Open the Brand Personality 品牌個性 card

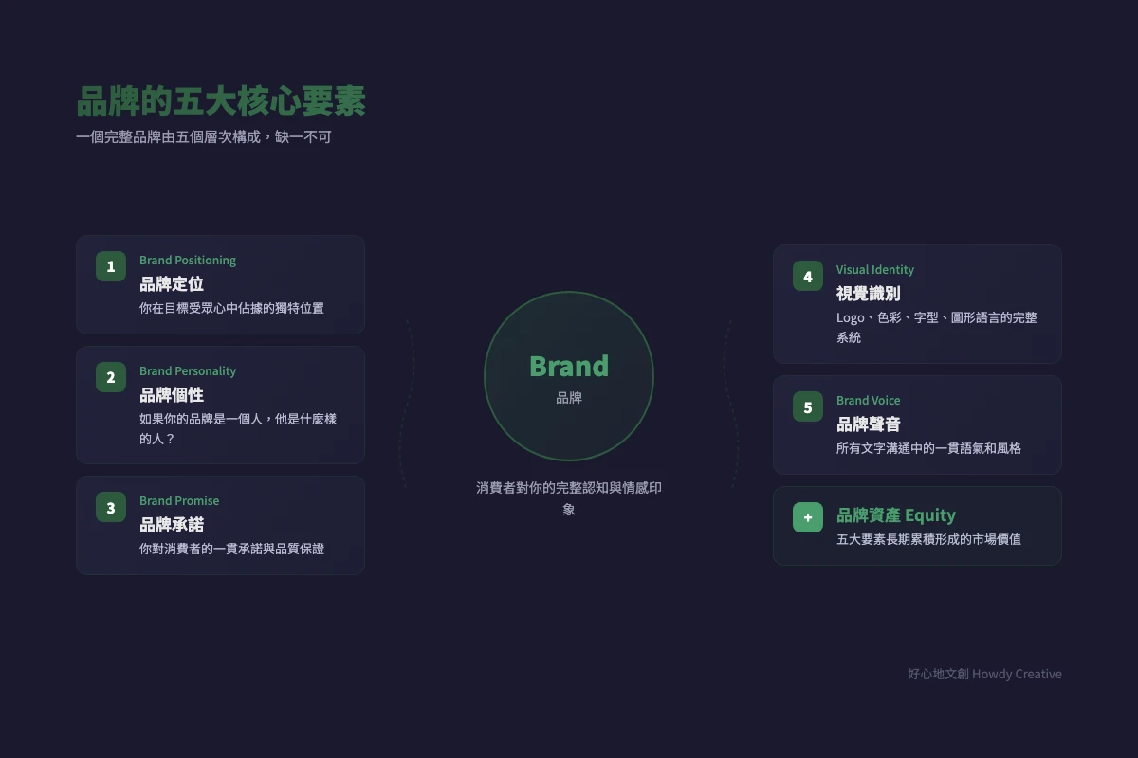(220, 405)
